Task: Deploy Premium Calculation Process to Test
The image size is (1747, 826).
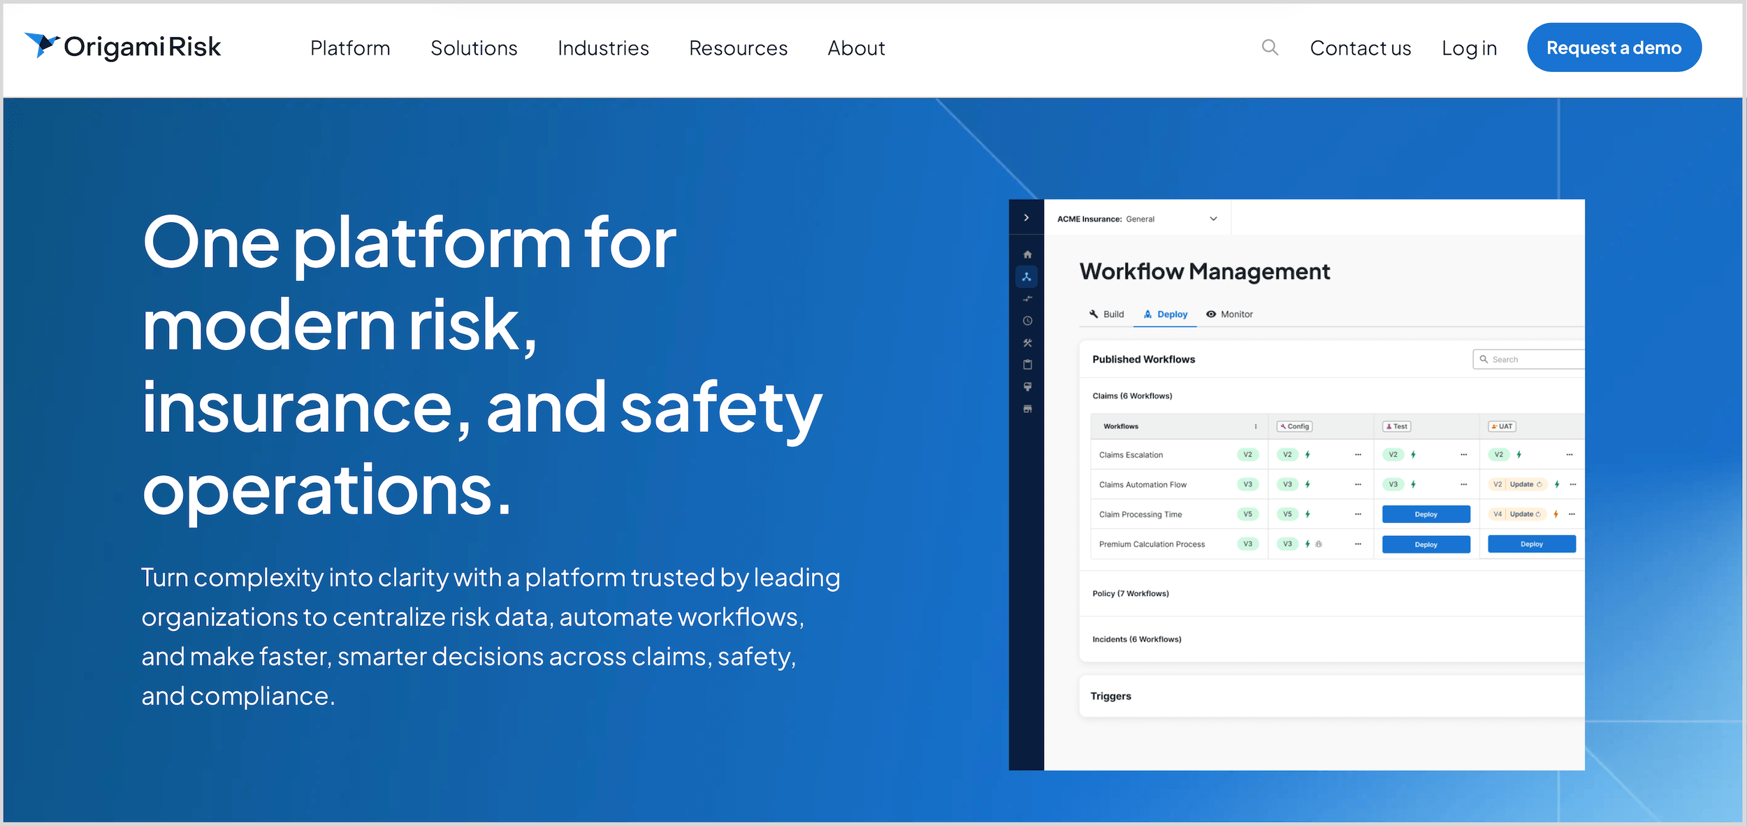Action: click(1426, 544)
